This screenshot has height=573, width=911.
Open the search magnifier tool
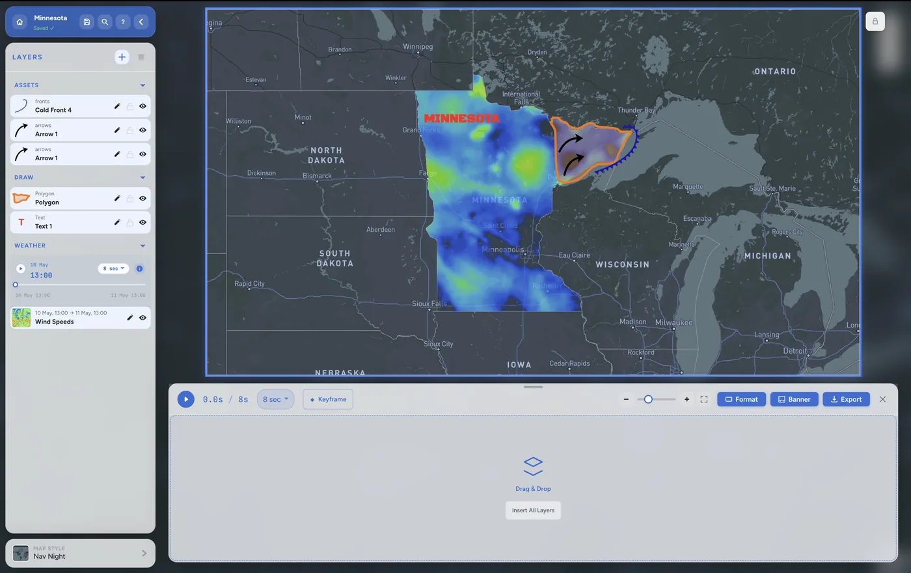[105, 22]
